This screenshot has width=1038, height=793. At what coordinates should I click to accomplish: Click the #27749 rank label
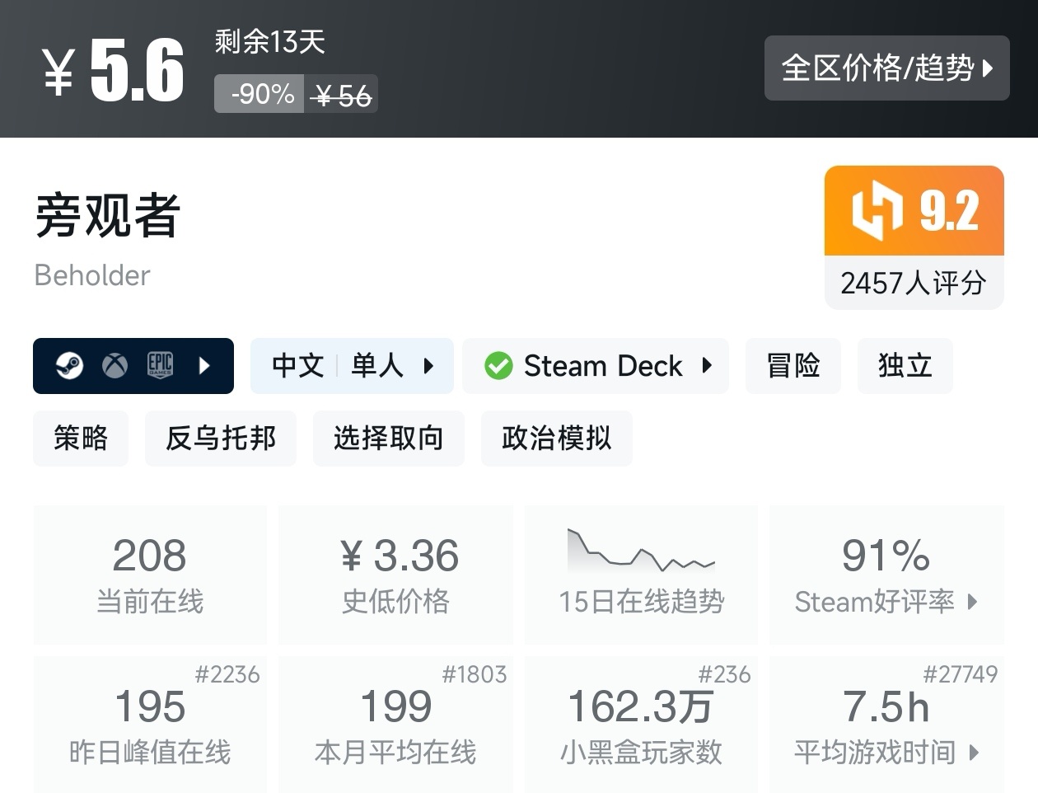click(960, 674)
